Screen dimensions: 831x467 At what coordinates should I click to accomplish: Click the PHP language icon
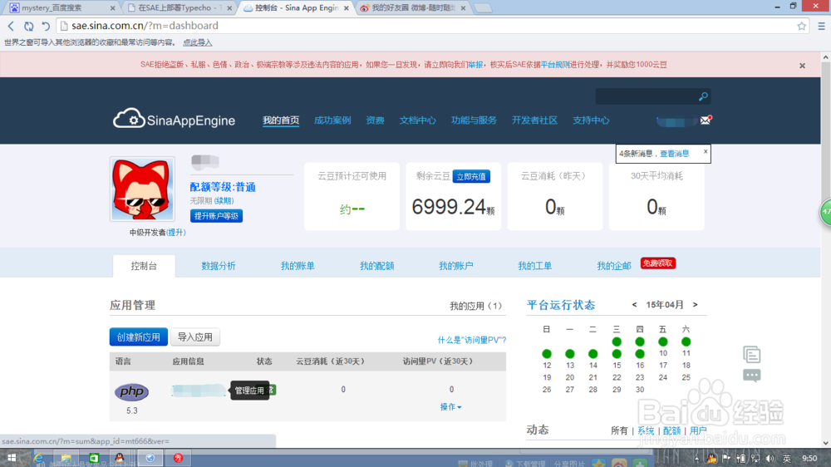131,391
